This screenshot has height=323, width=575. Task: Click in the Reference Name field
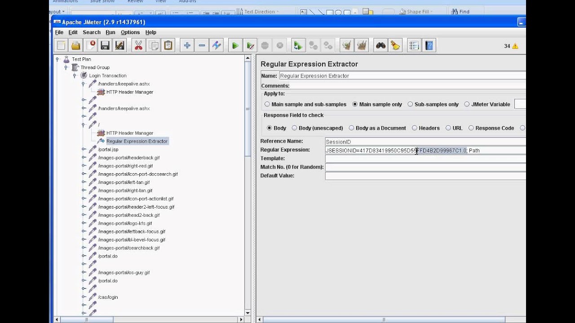click(x=425, y=142)
